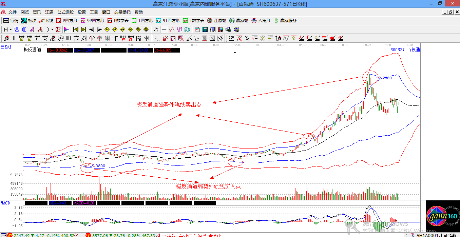Open the 交易委托 menu
Image resolution: width=460 pixels, height=237 pixels.
tap(122, 12)
